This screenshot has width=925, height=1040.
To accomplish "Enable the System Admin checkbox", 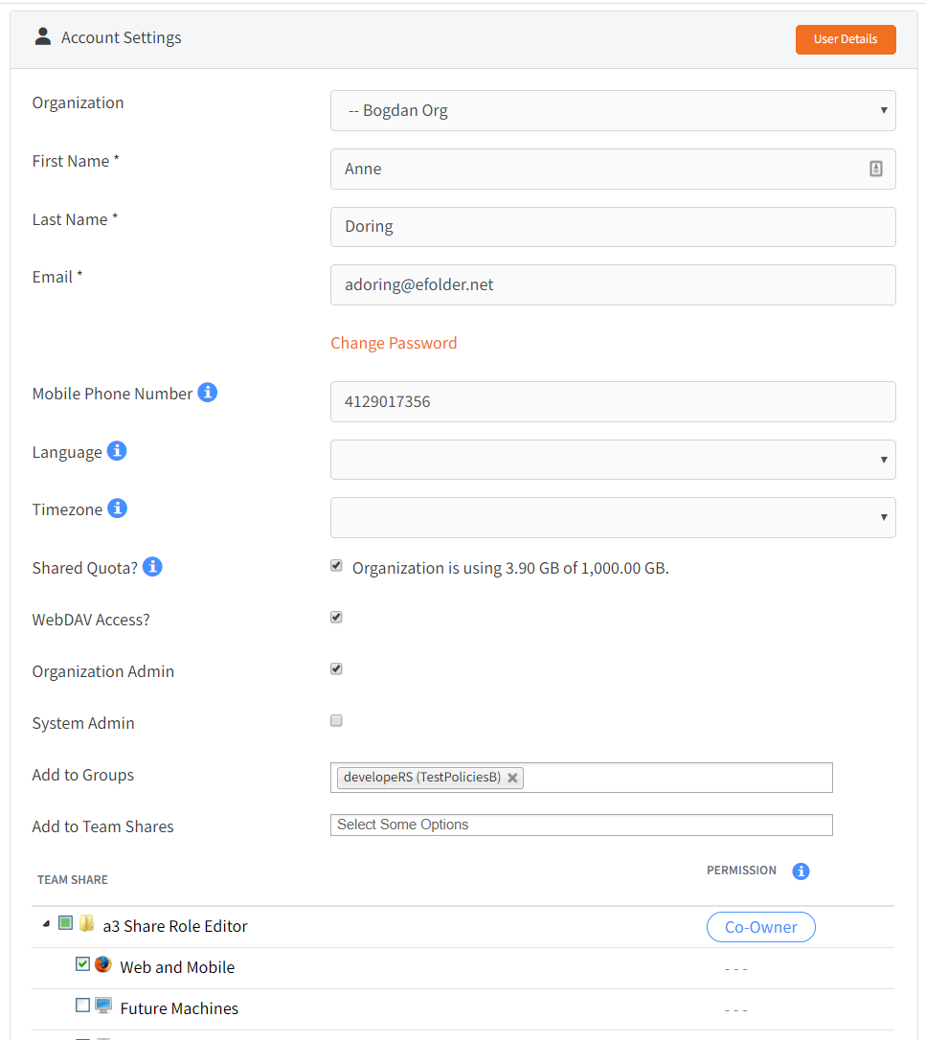I will click(x=336, y=720).
